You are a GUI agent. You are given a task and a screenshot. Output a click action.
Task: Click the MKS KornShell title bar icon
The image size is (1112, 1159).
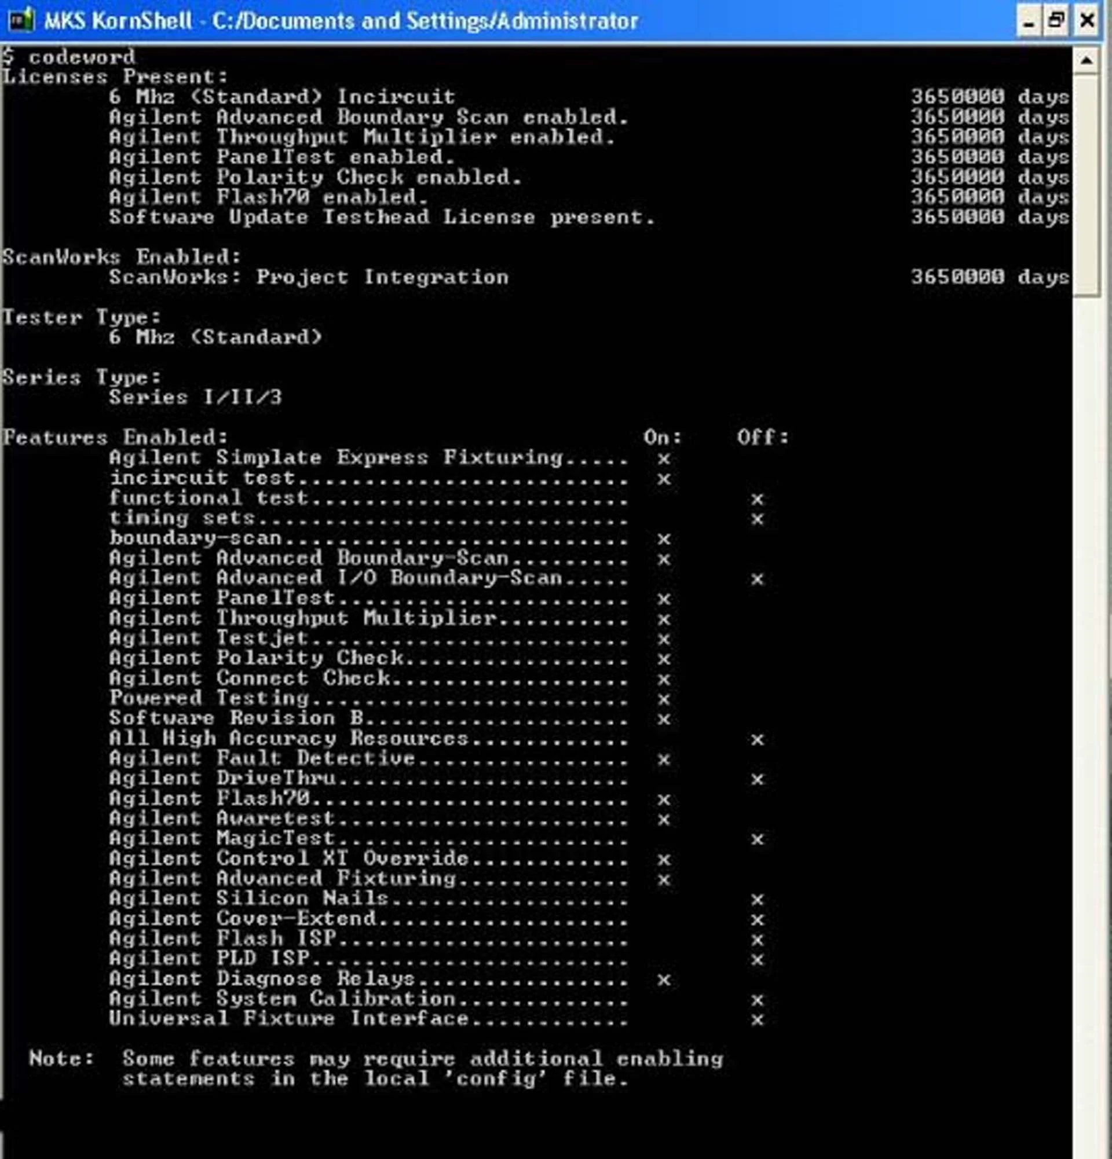21,21
